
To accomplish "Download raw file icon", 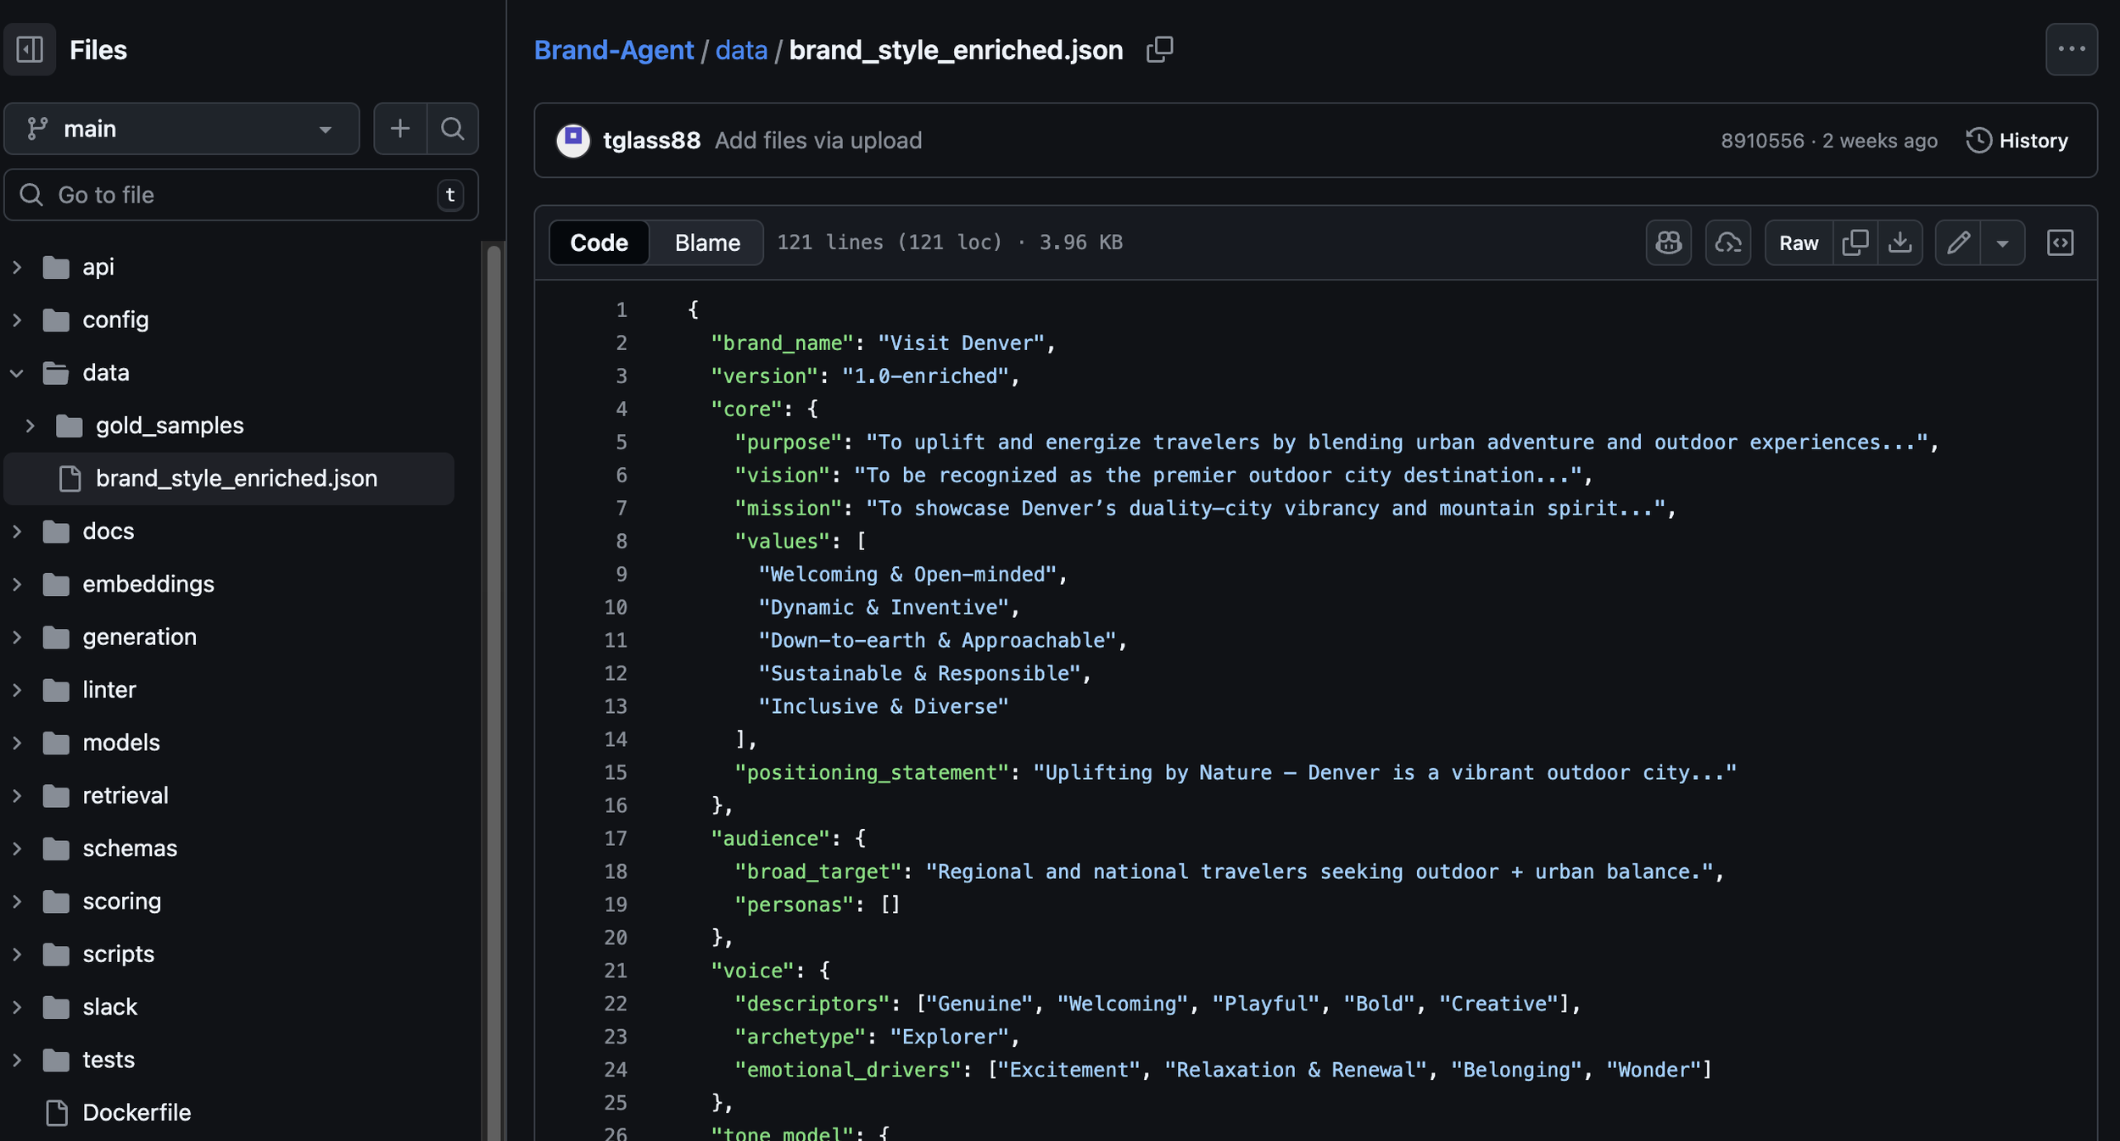I will coord(1900,243).
